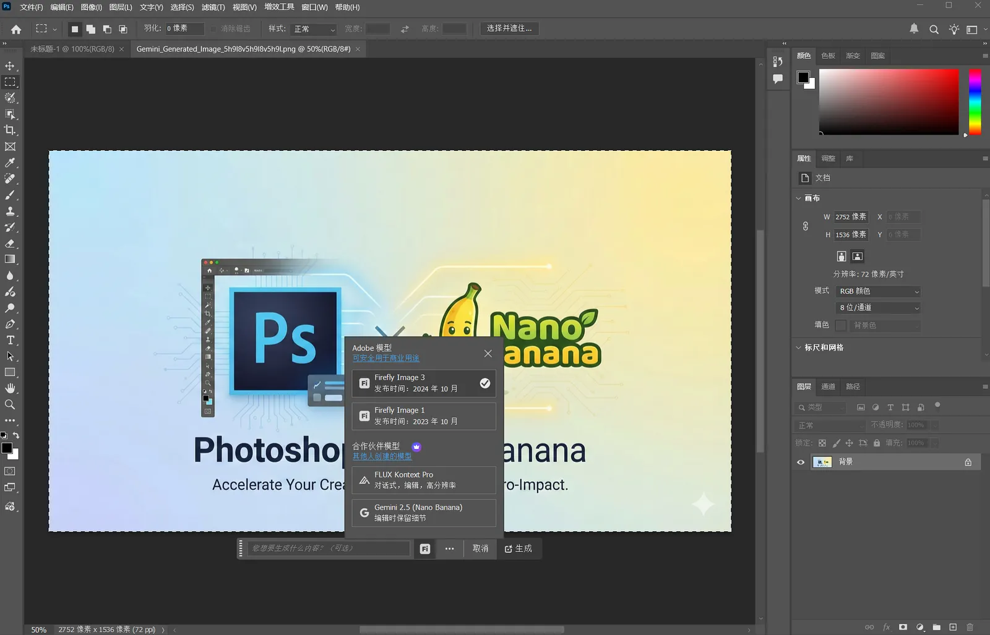This screenshot has width=990, height=635.
Task: Select the Eyedropper tool
Action: click(10, 163)
